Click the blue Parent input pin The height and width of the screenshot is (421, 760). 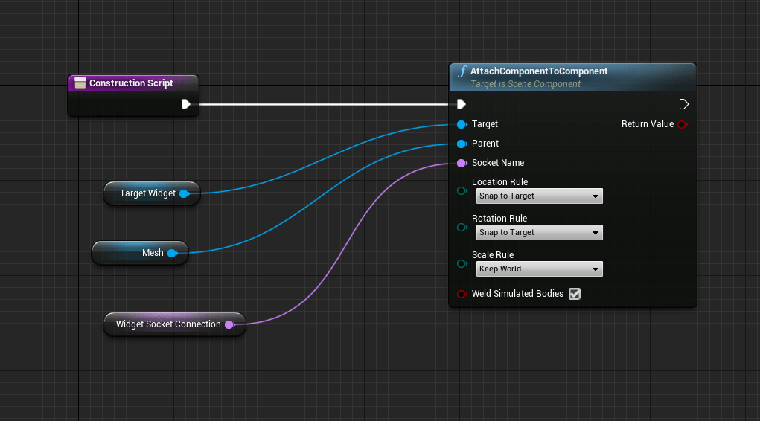point(462,144)
